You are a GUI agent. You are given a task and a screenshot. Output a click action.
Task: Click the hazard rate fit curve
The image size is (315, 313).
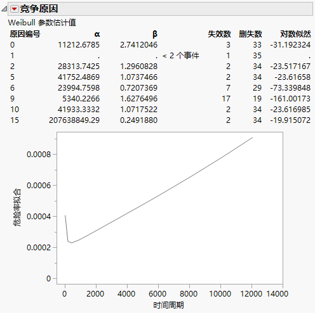point(158,196)
